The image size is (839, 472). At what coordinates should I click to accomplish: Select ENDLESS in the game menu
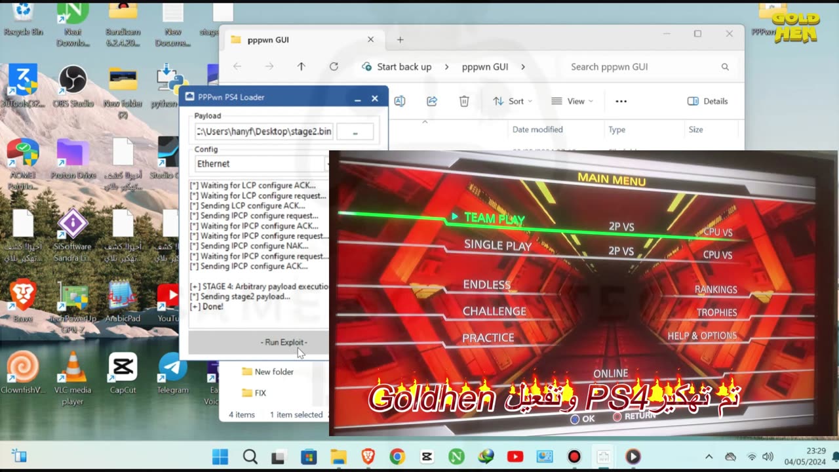point(486,285)
